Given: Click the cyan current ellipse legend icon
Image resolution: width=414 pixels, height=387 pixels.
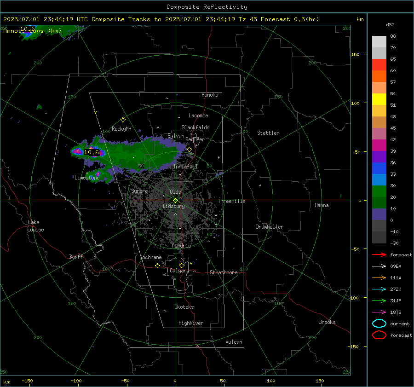Looking at the screenshot, I should coord(379,323).
